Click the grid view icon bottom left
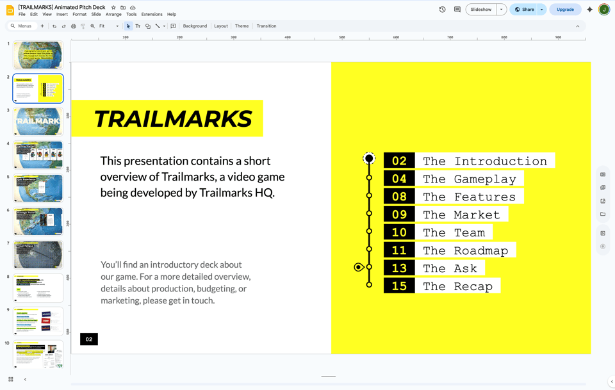The width and height of the screenshot is (615, 390). (11, 379)
